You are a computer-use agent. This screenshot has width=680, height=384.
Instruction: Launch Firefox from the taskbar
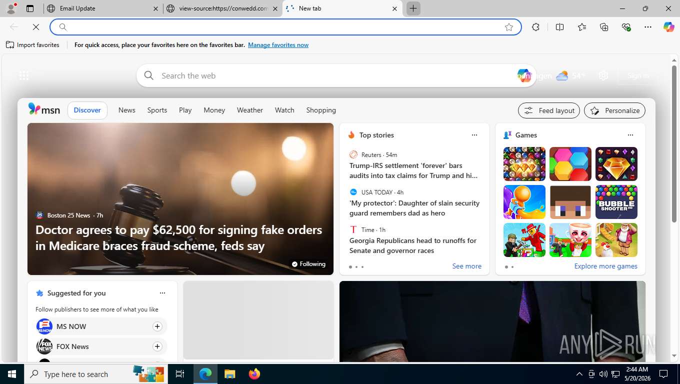(254, 374)
